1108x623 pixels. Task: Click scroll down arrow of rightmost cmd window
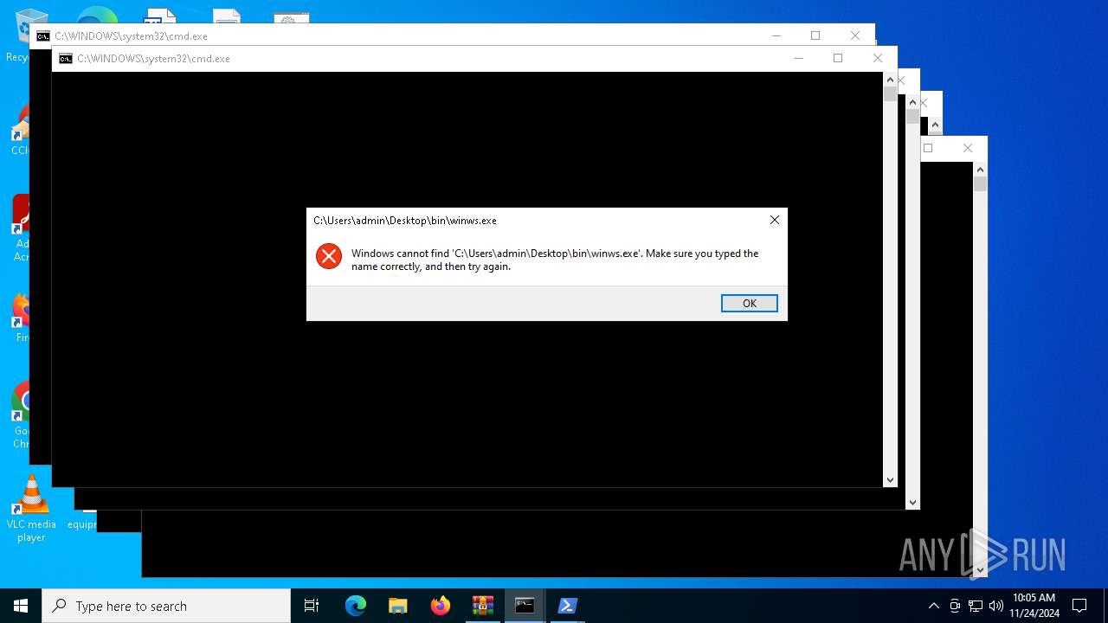[980, 570]
